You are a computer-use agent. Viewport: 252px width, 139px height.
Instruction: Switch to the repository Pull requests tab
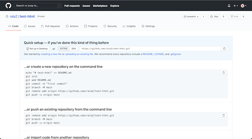coord(50,26)
